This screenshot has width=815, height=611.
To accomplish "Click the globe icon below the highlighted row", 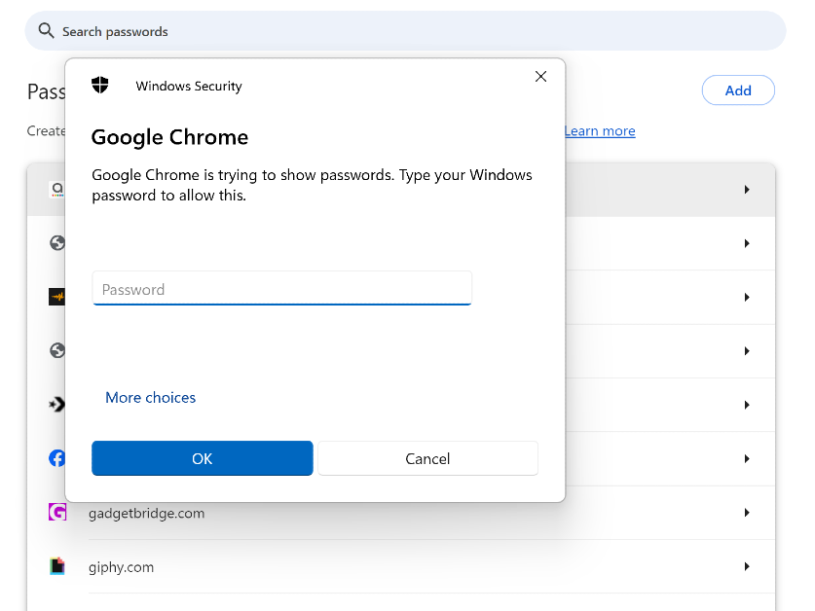I will 57,243.
